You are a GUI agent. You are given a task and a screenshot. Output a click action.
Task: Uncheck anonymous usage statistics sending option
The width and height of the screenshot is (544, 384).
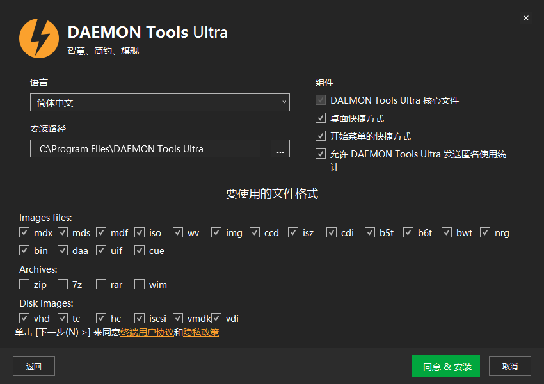321,154
